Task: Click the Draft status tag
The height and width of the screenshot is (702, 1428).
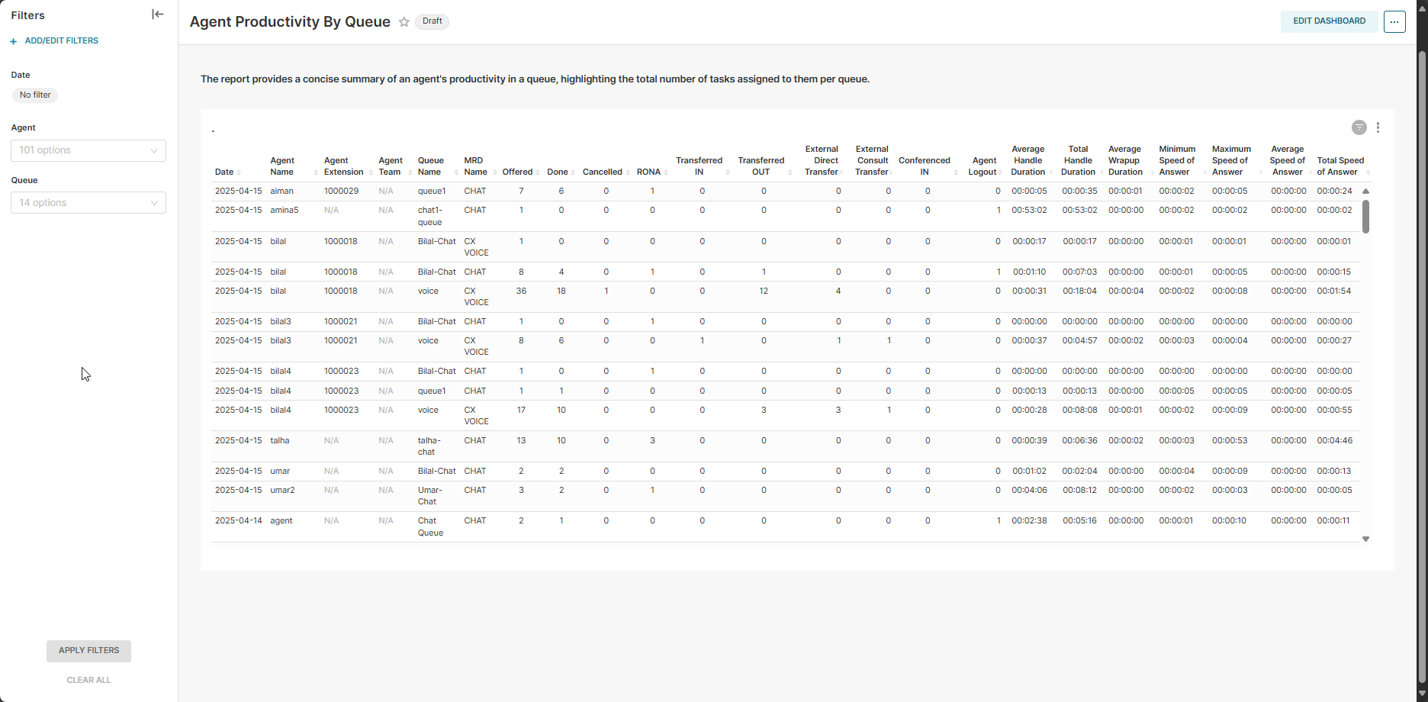Action: coord(432,21)
